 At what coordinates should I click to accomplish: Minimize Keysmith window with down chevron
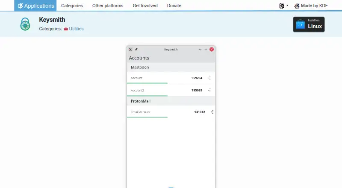point(200,50)
